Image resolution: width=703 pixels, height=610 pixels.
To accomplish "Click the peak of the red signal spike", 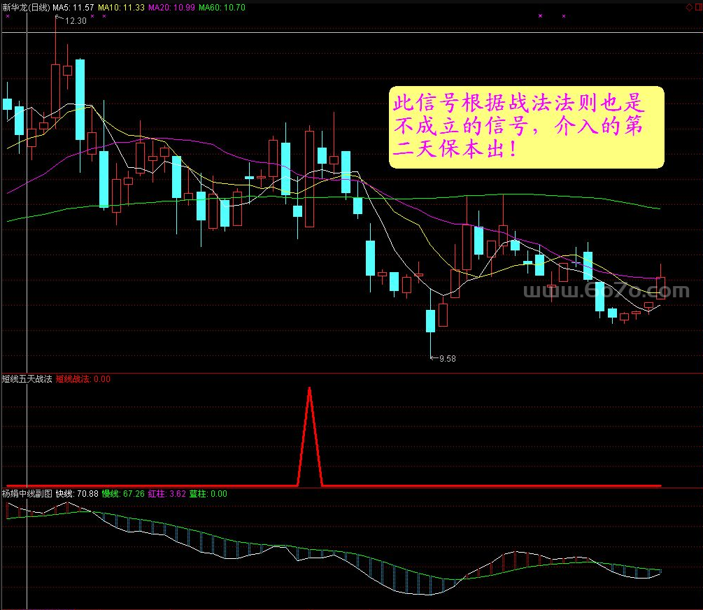I will (x=310, y=388).
